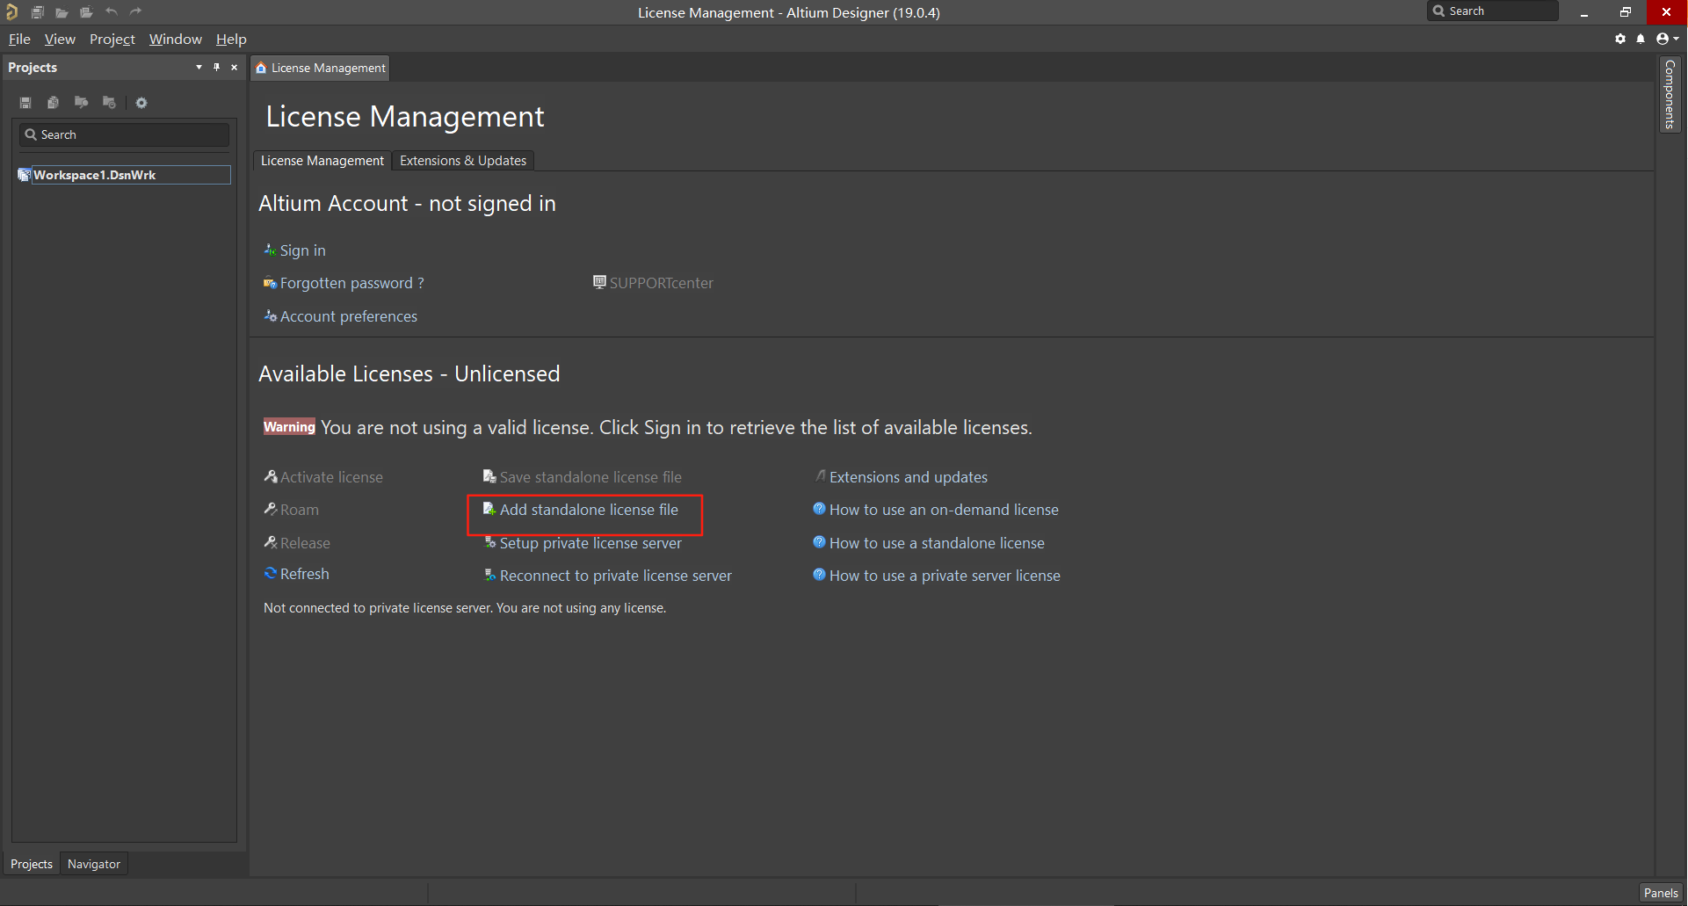1688x906 pixels.
Task: Open a document with the folder icon
Action: [x=62, y=12]
